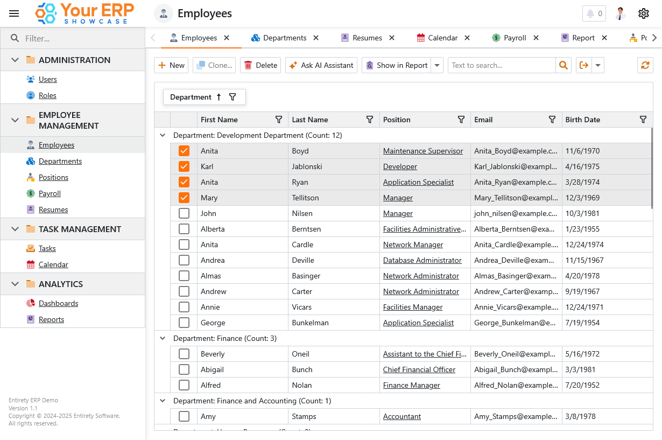Uncheck the Anita Boyd row checkbox
Viewport: 662px width, 440px height.
[184, 151]
